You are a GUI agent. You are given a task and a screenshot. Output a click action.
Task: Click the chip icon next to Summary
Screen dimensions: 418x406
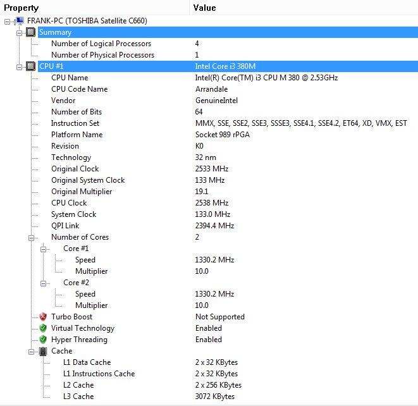[30, 32]
